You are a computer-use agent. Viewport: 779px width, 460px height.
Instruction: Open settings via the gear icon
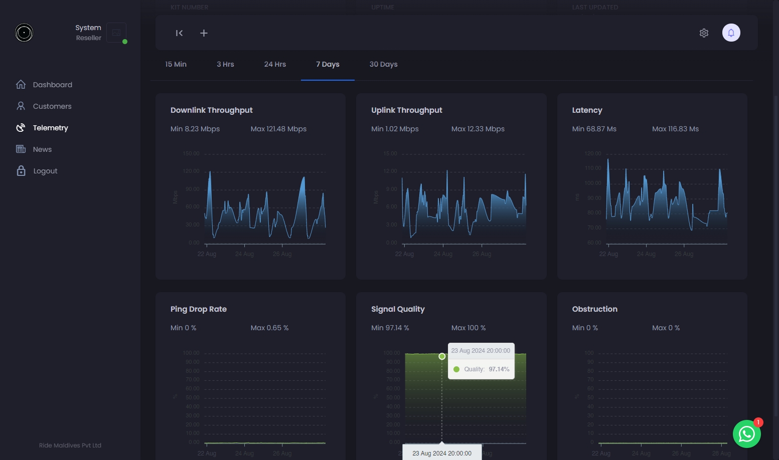pyautogui.click(x=704, y=33)
